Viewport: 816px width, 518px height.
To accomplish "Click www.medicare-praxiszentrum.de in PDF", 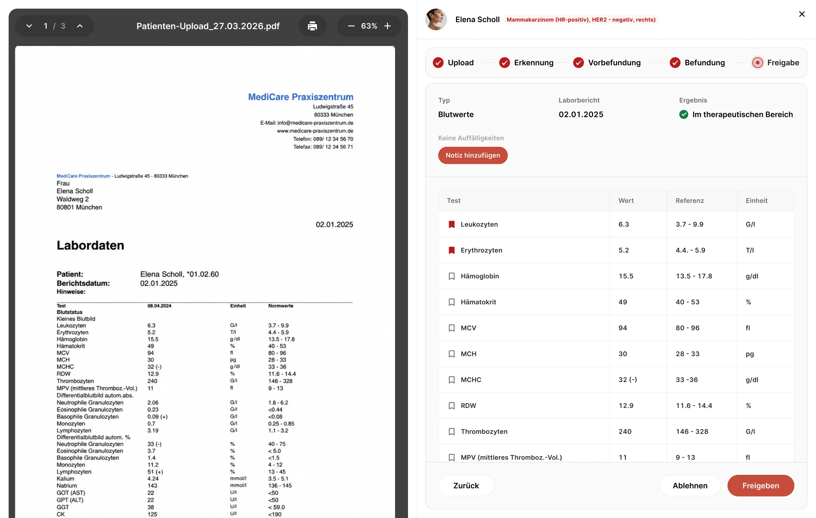I will (315, 131).
